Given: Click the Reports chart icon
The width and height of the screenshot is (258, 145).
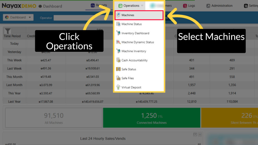Looking at the screenshot, I should coord(93,5).
